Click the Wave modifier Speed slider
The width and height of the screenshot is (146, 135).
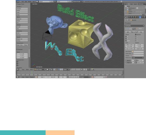pos(130,61)
